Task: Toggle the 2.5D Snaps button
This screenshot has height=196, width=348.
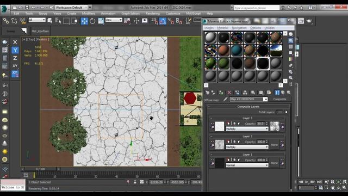Action: click(x=154, y=21)
